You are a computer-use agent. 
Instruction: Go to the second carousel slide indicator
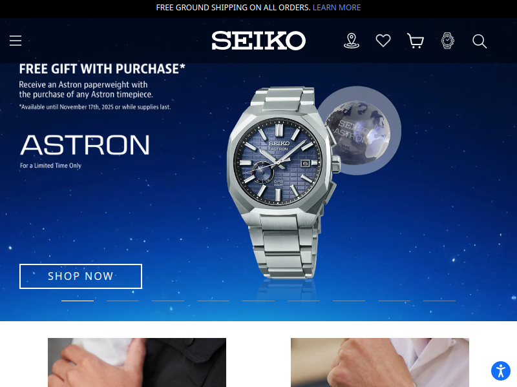123,301
